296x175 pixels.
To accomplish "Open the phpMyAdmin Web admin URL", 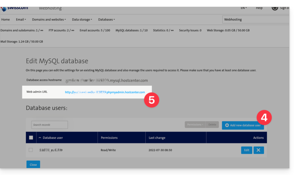I will click(105, 92).
